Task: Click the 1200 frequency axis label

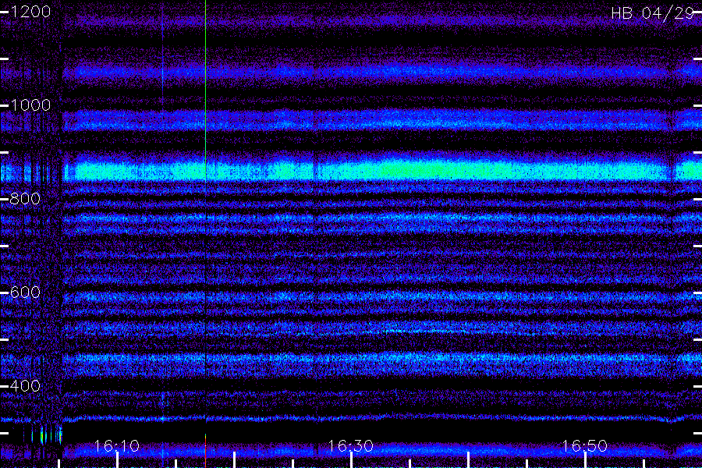Action: pos(30,12)
